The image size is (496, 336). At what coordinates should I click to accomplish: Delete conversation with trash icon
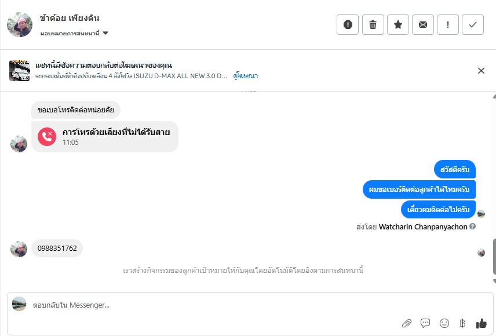point(373,24)
